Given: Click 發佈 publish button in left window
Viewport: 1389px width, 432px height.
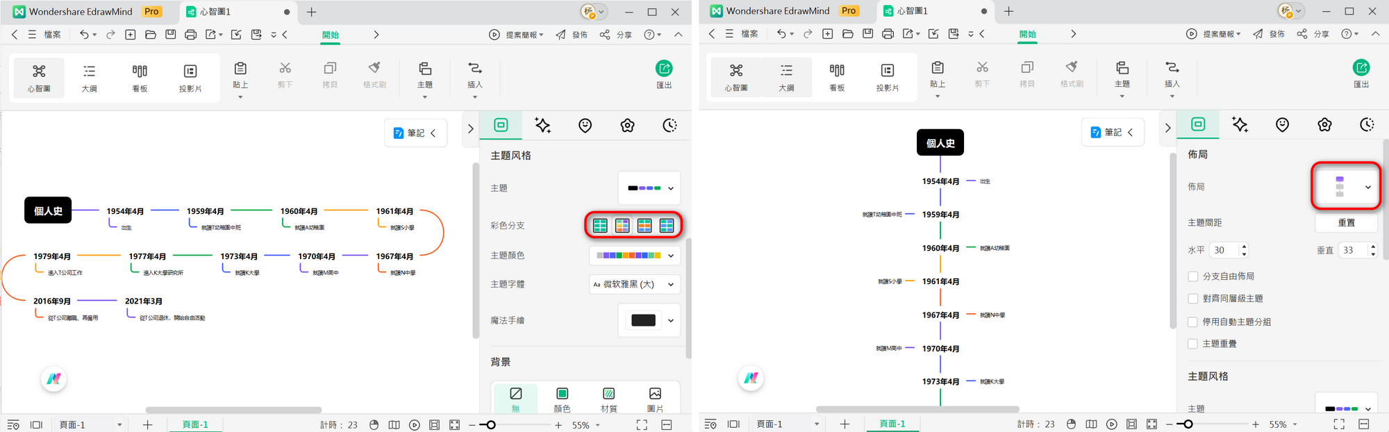Looking at the screenshot, I should pos(572,34).
